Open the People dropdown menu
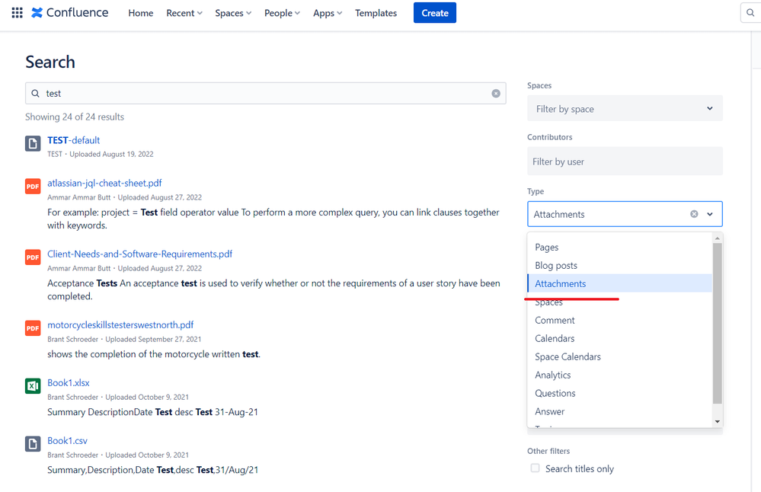This screenshot has height=492, width=761. [x=282, y=13]
